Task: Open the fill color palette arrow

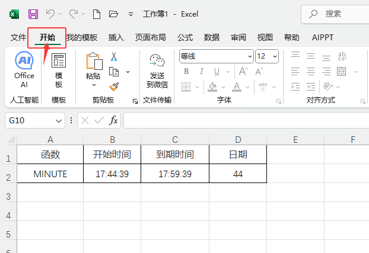Action: 223,87
